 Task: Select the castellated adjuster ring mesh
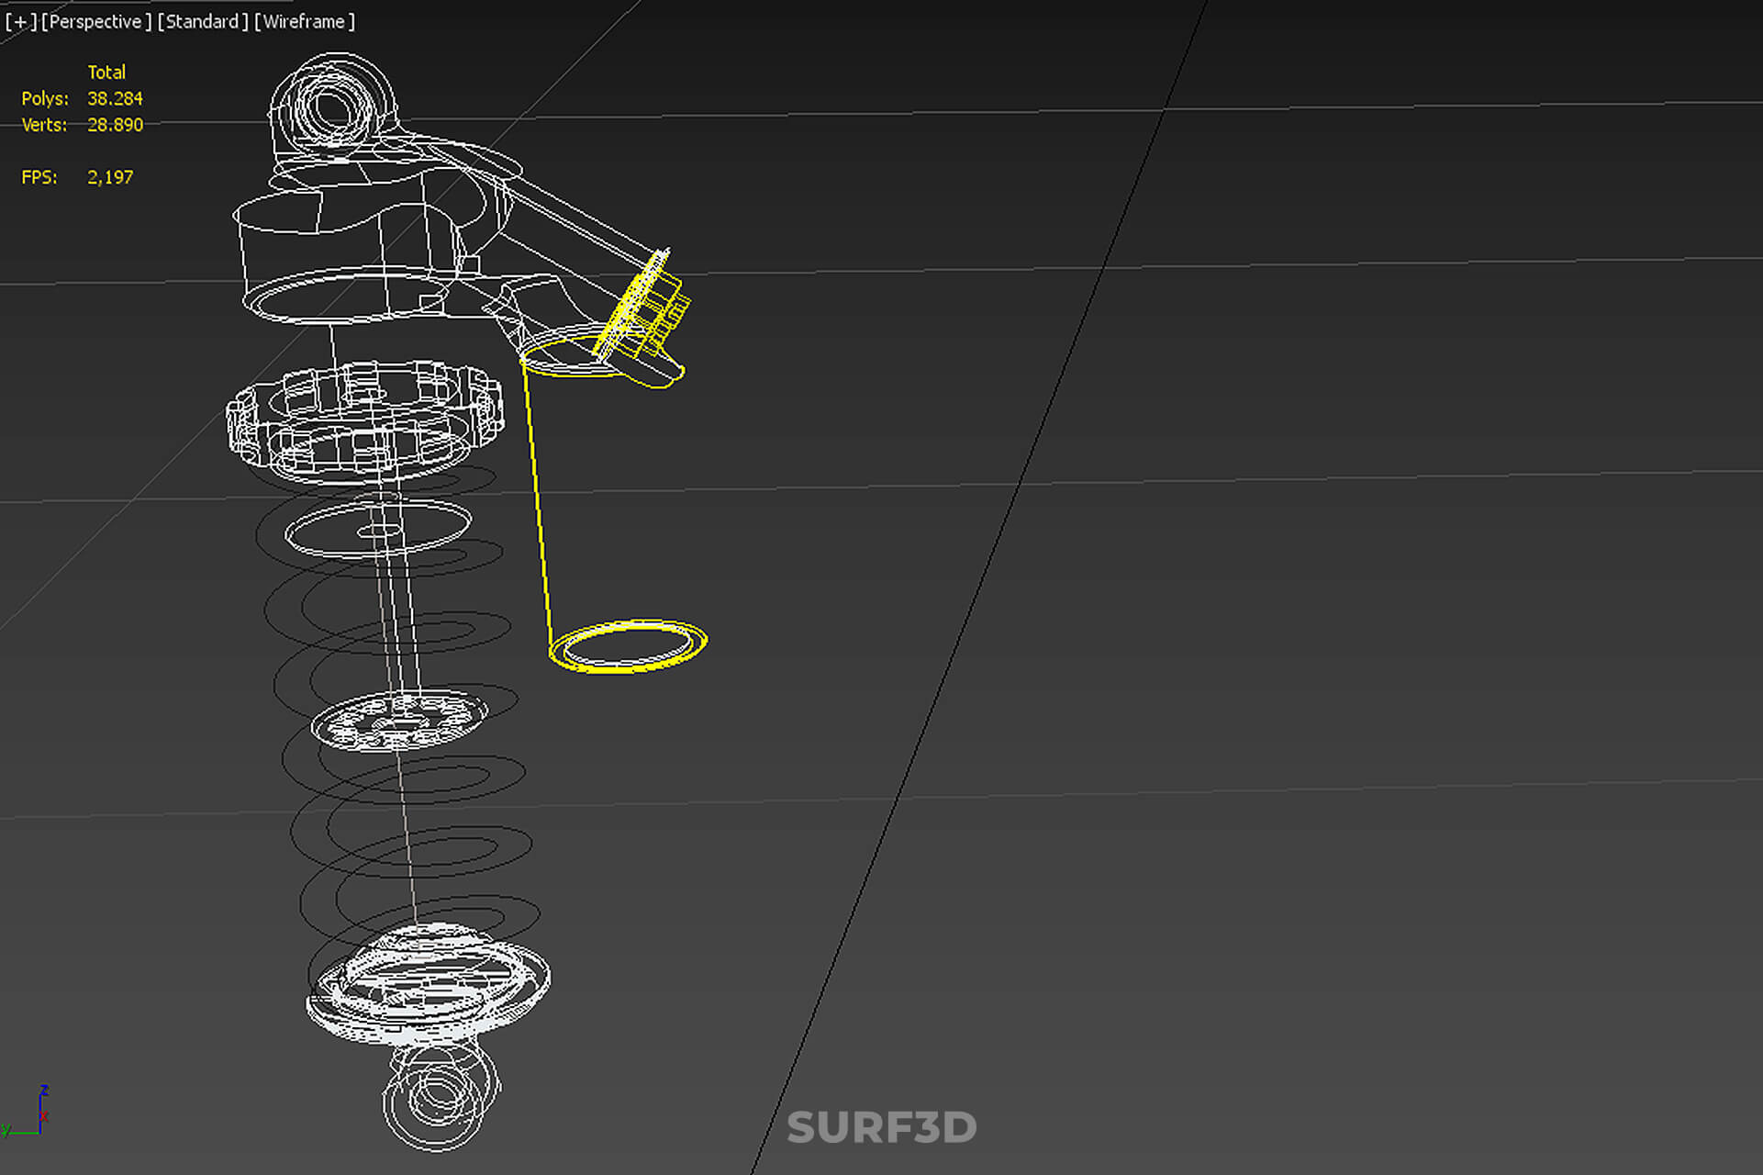click(x=364, y=420)
